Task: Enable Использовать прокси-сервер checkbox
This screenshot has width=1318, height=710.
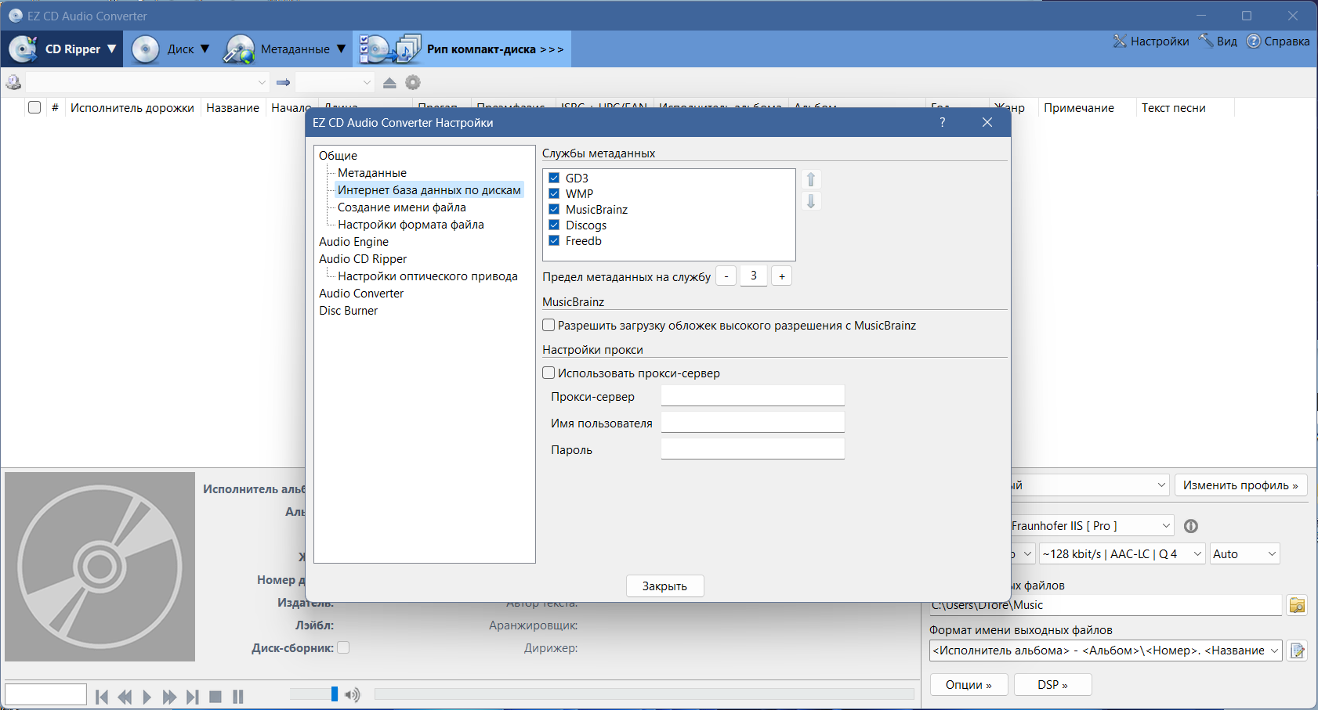Action: tap(549, 373)
